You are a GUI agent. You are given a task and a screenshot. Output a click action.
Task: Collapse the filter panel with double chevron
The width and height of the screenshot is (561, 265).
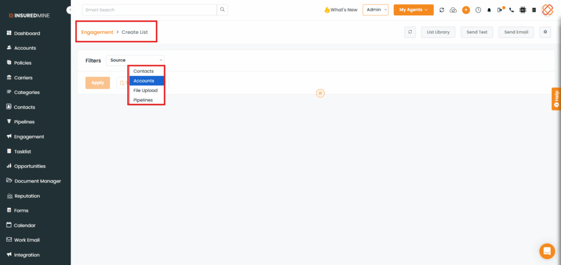pyautogui.click(x=320, y=93)
